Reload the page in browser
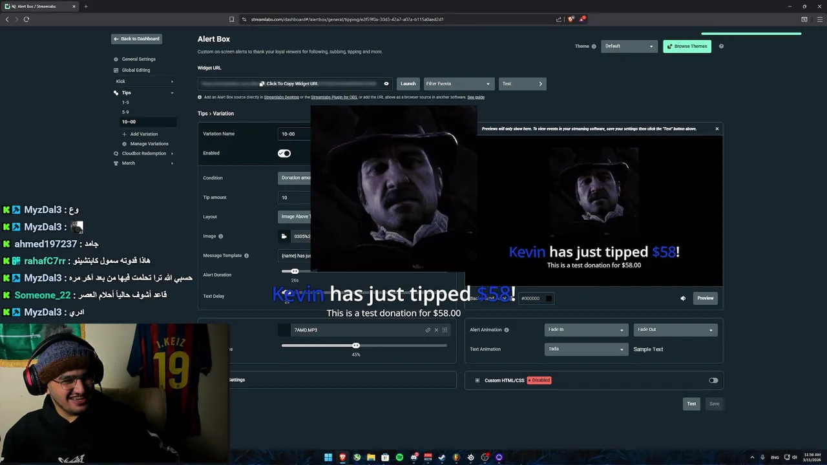This screenshot has width=827, height=465. tap(26, 19)
